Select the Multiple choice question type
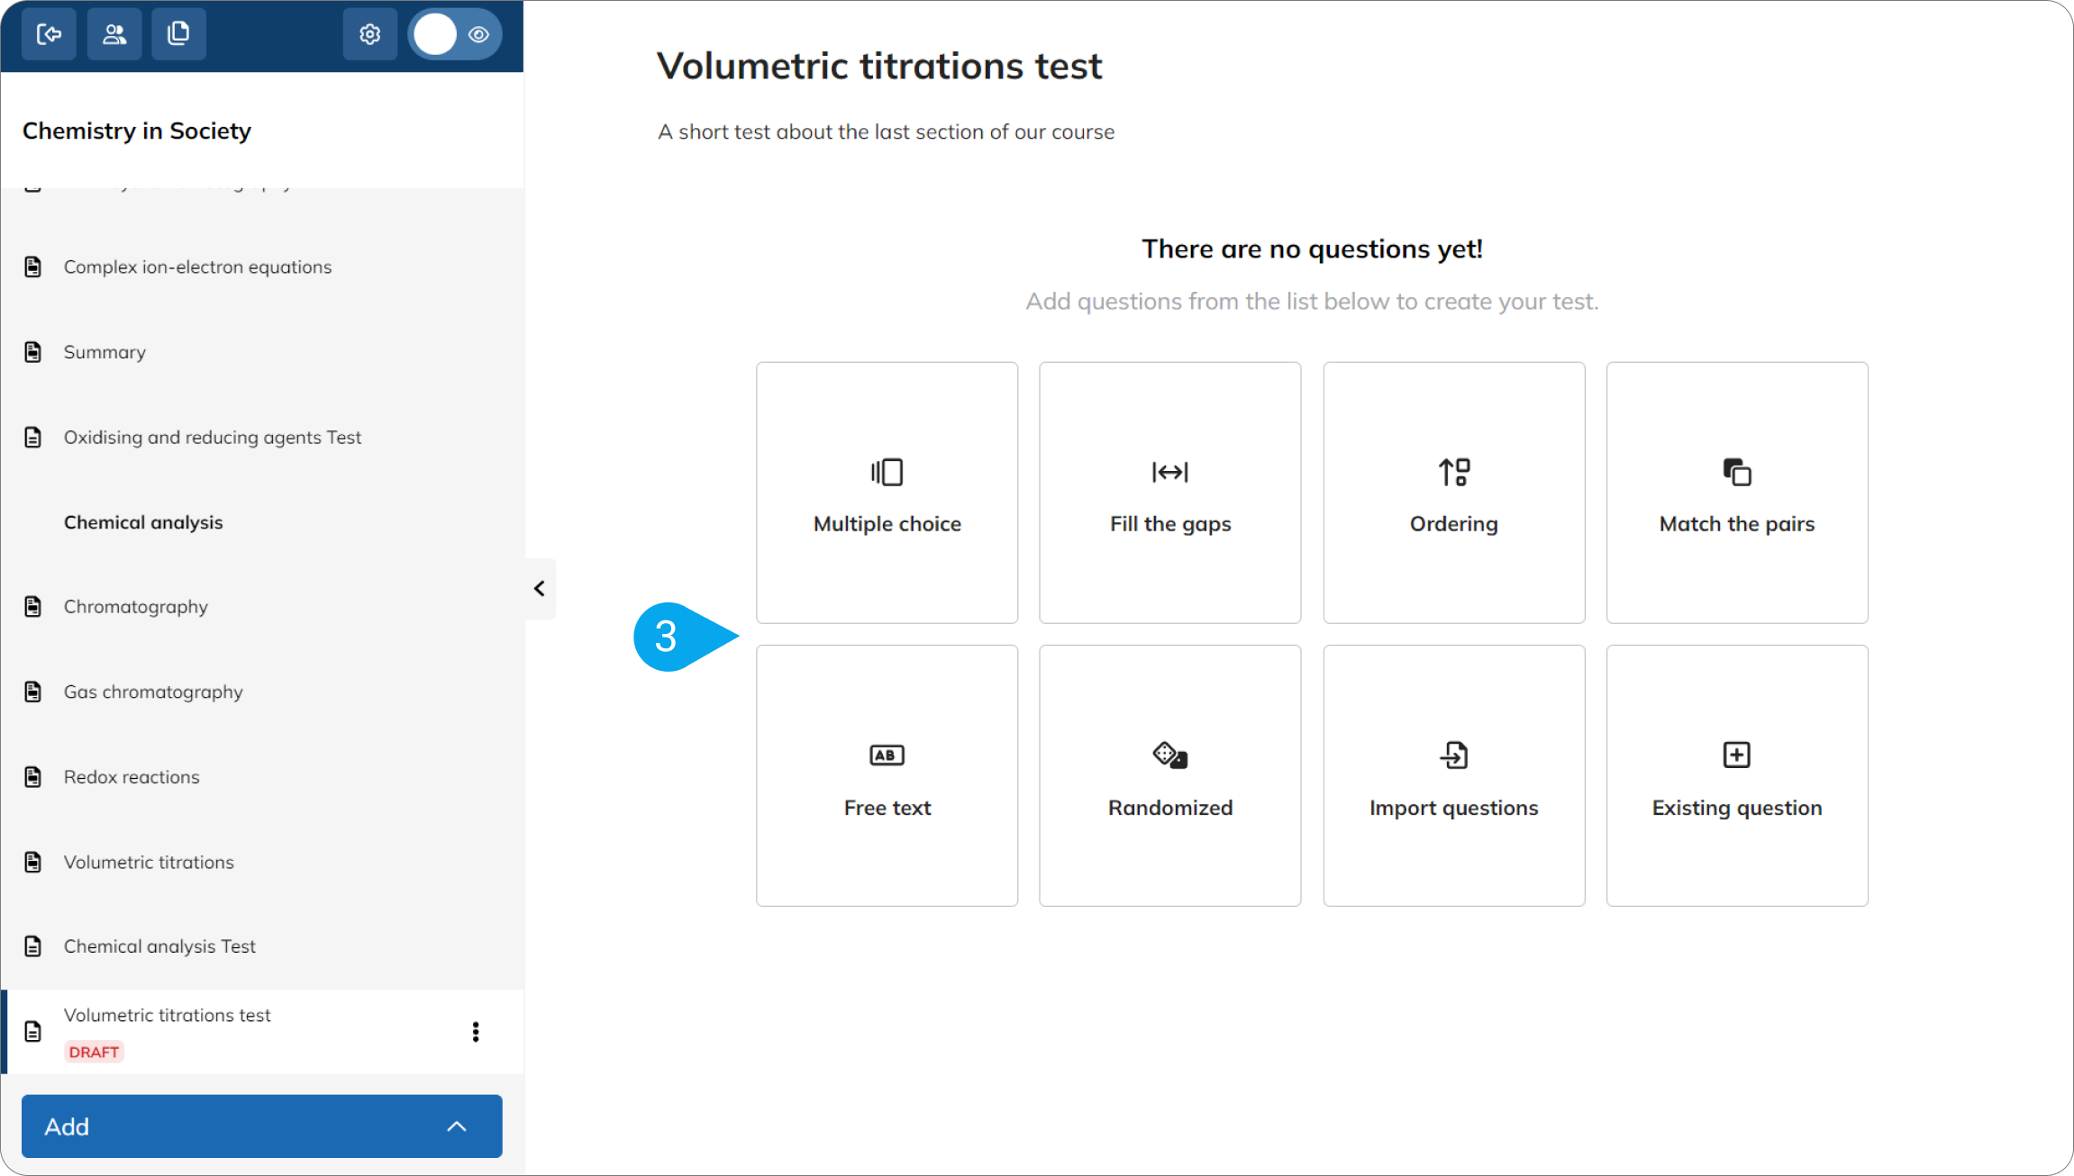 [x=887, y=493]
